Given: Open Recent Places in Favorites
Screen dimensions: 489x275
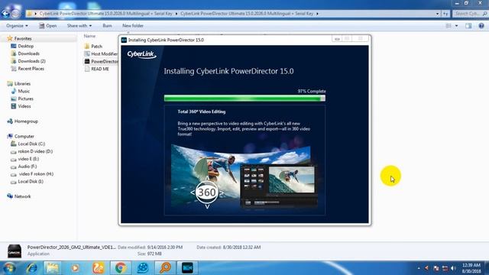Looking at the screenshot, I should [28, 68].
